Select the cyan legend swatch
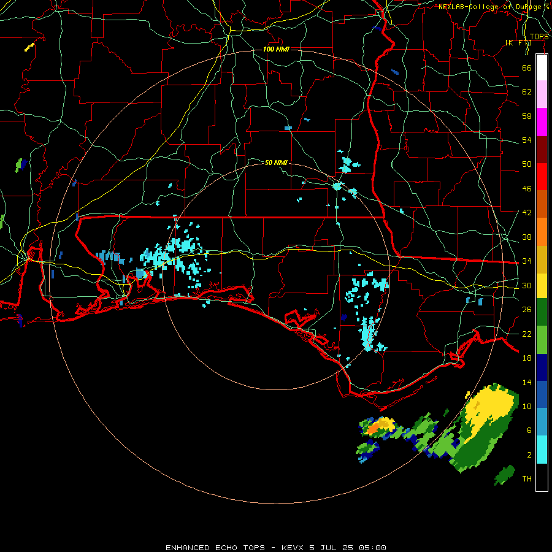This screenshot has height=552, width=552. pos(542,450)
